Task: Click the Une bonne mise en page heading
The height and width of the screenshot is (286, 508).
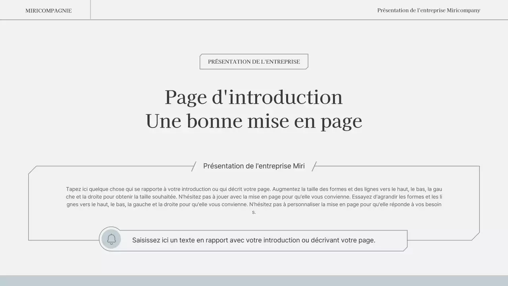Action: point(254,121)
